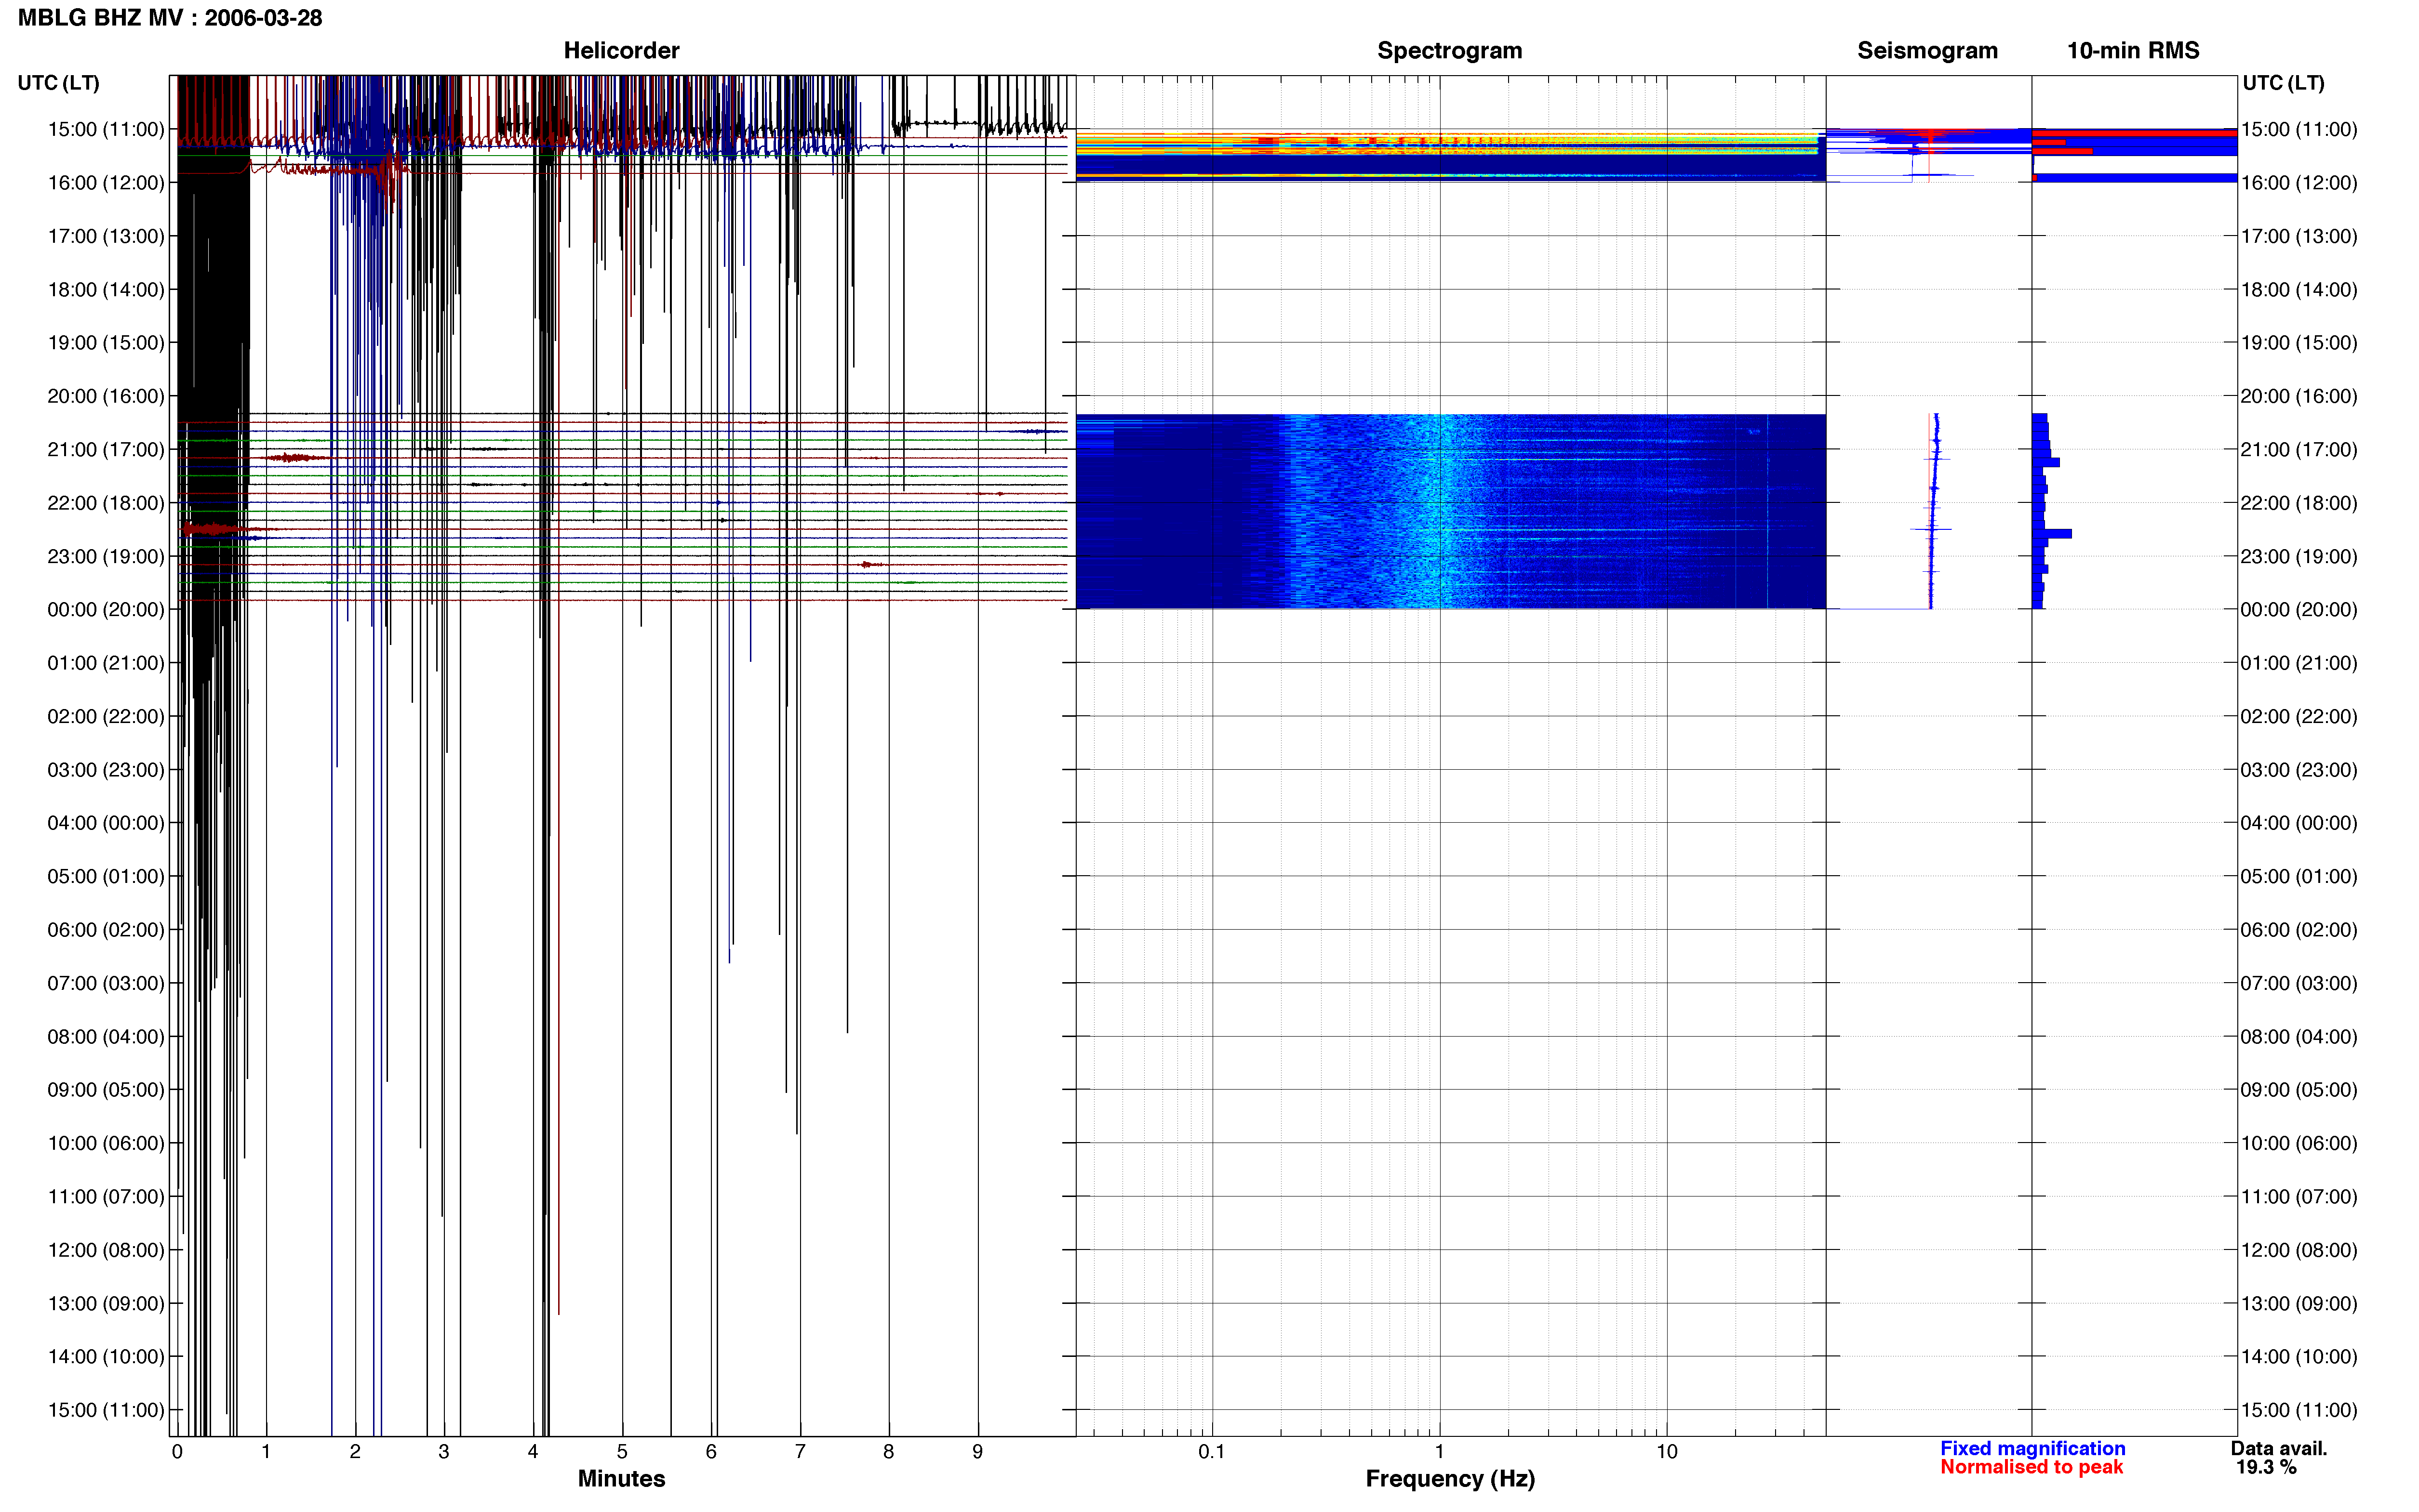Click the title 'MBLG BHZ MV : 2006-03-28'

[170, 18]
